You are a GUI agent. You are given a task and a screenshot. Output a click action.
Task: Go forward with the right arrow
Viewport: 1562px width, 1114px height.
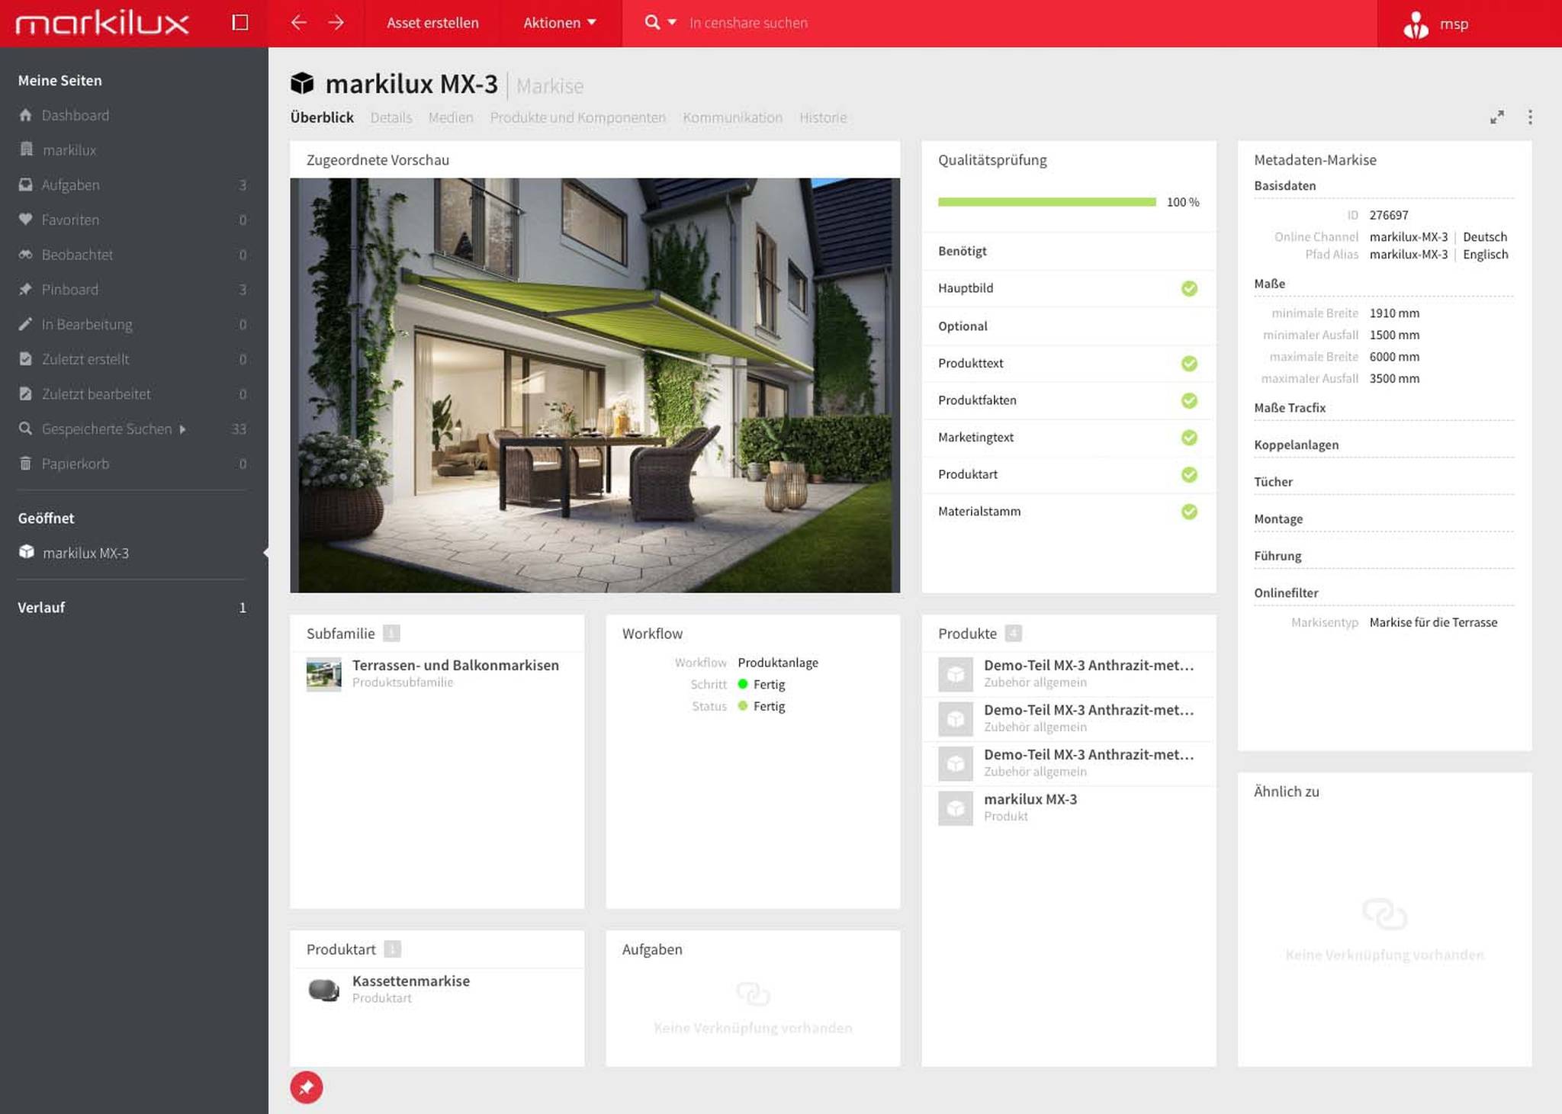[336, 23]
